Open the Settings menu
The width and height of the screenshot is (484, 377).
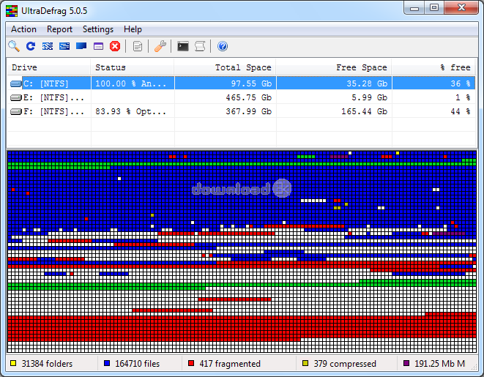click(98, 29)
